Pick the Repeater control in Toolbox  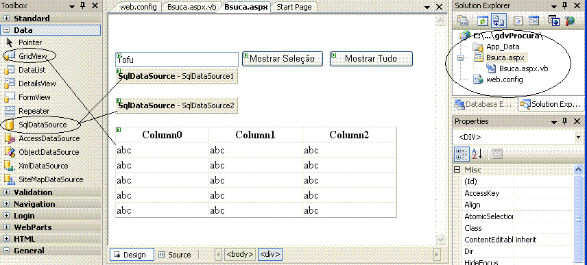(x=34, y=111)
